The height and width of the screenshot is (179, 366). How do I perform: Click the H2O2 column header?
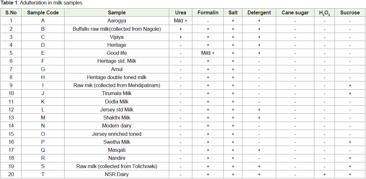(x=325, y=12)
